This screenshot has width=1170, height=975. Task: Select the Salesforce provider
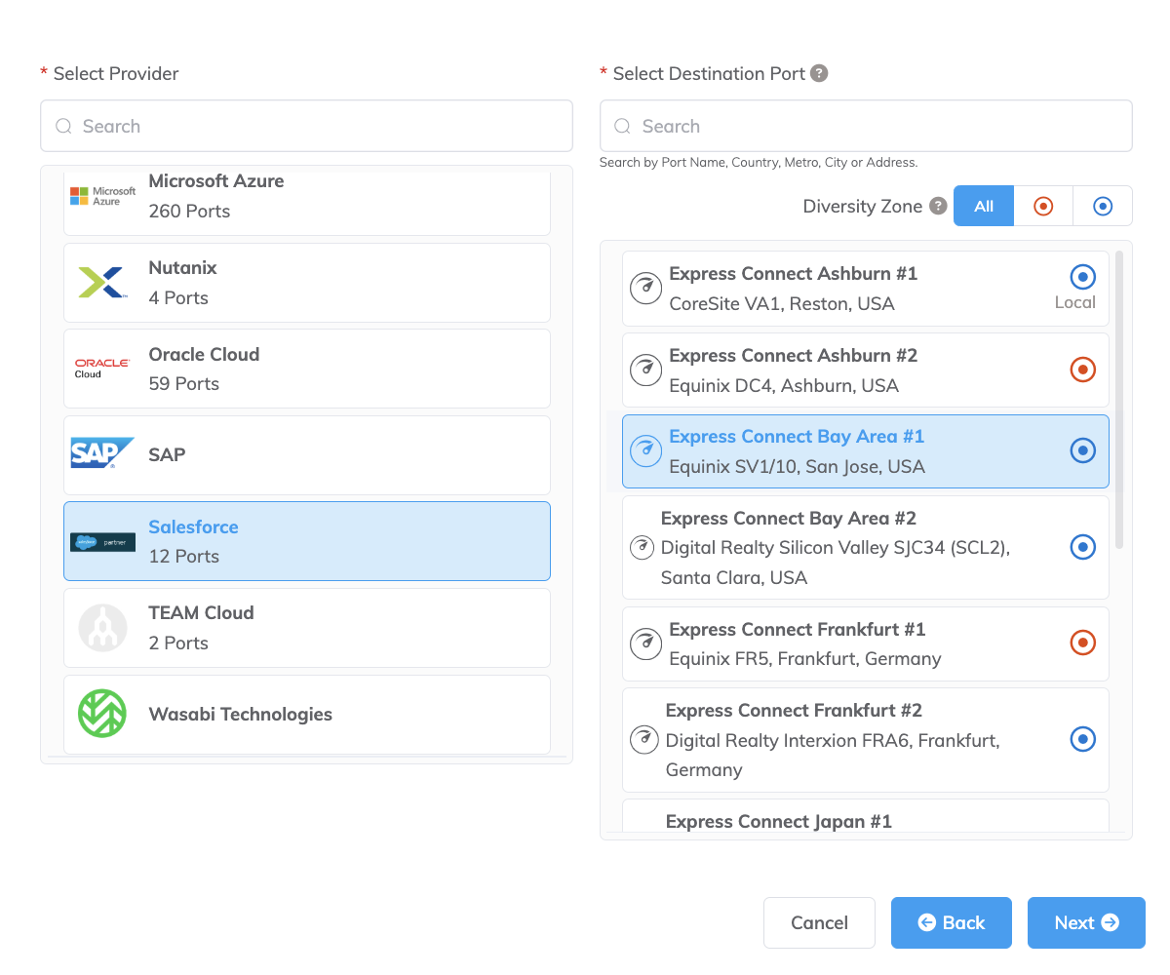(x=307, y=541)
